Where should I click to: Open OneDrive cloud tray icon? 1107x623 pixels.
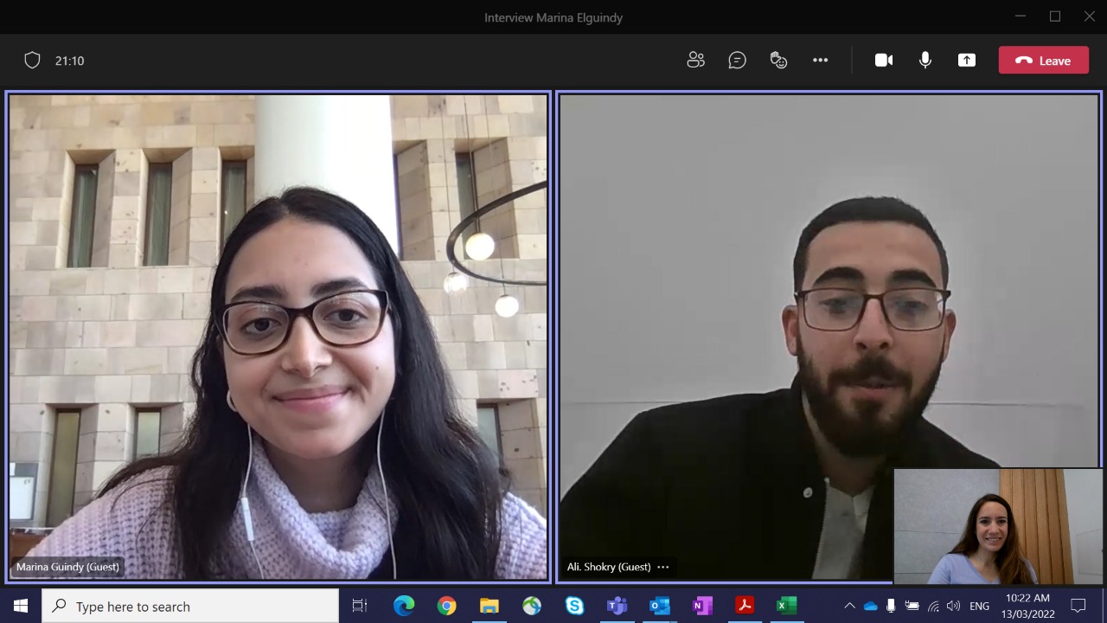[870, 606]
